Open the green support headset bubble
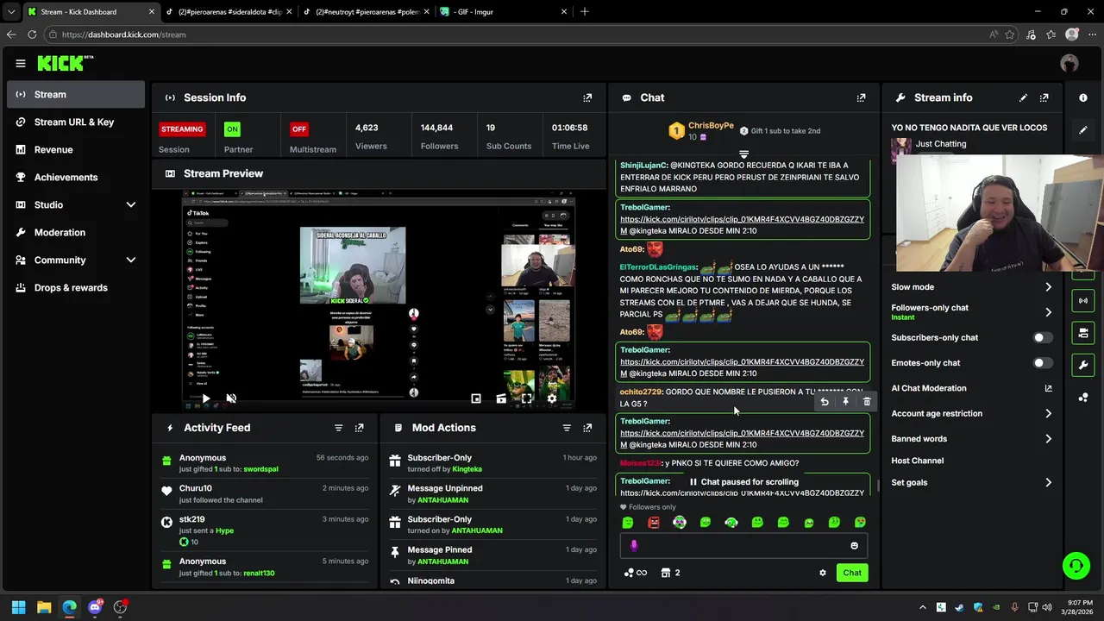Image resolution: width=1104 pixels, height=621 pixels. click(x=1076, y=566)
